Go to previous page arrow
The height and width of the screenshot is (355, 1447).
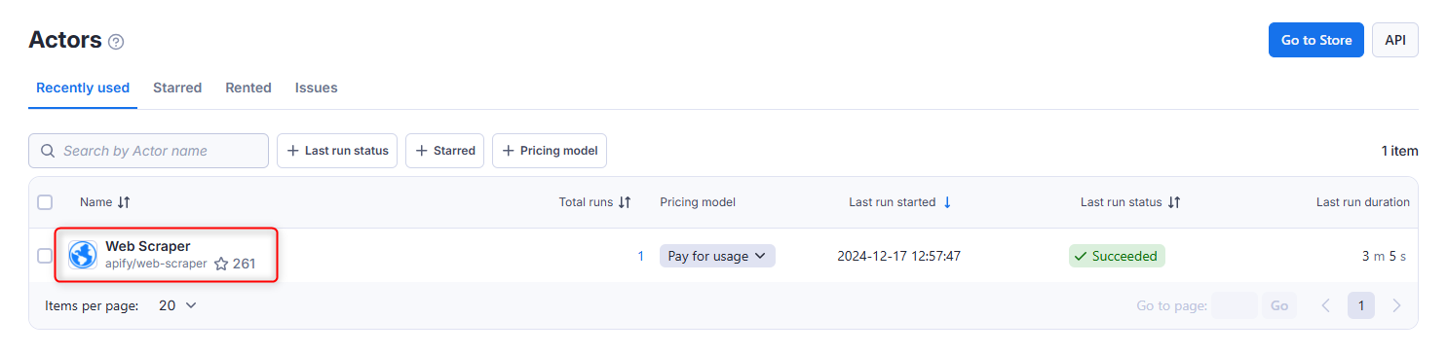pyautogui.click(x=1326, y=305)
